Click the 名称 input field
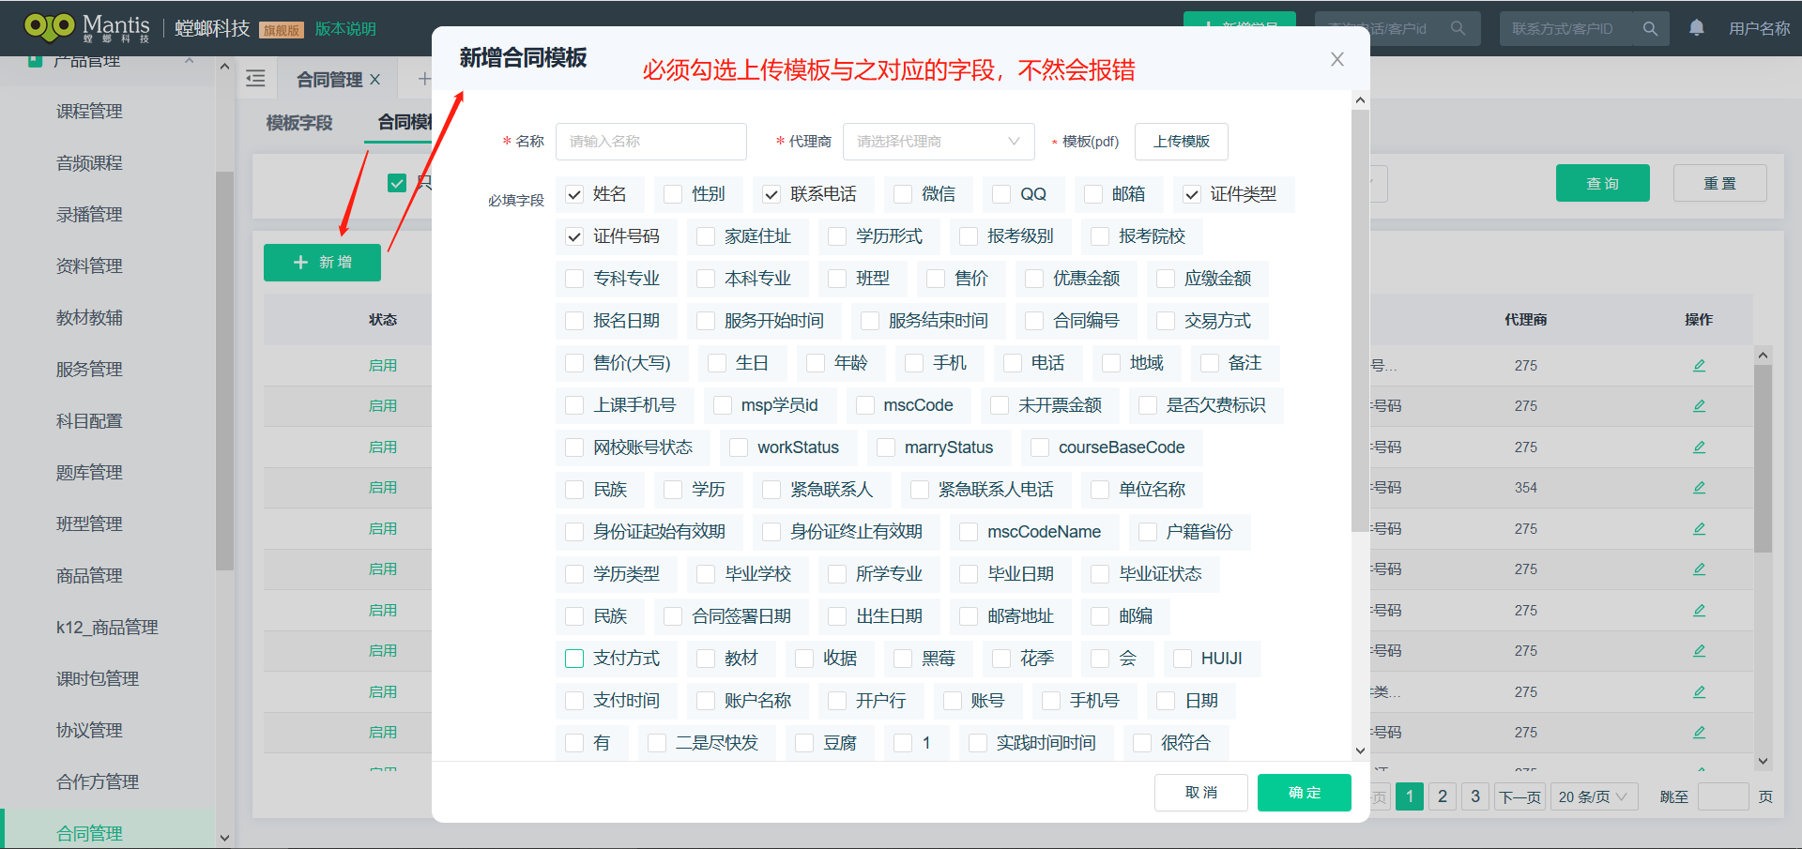 click(x=651, y=142)
